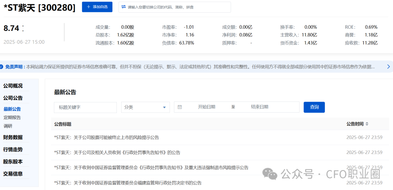Click the calendar icon in date range
This screenshot has height=190, width=393.
(180, 107)
